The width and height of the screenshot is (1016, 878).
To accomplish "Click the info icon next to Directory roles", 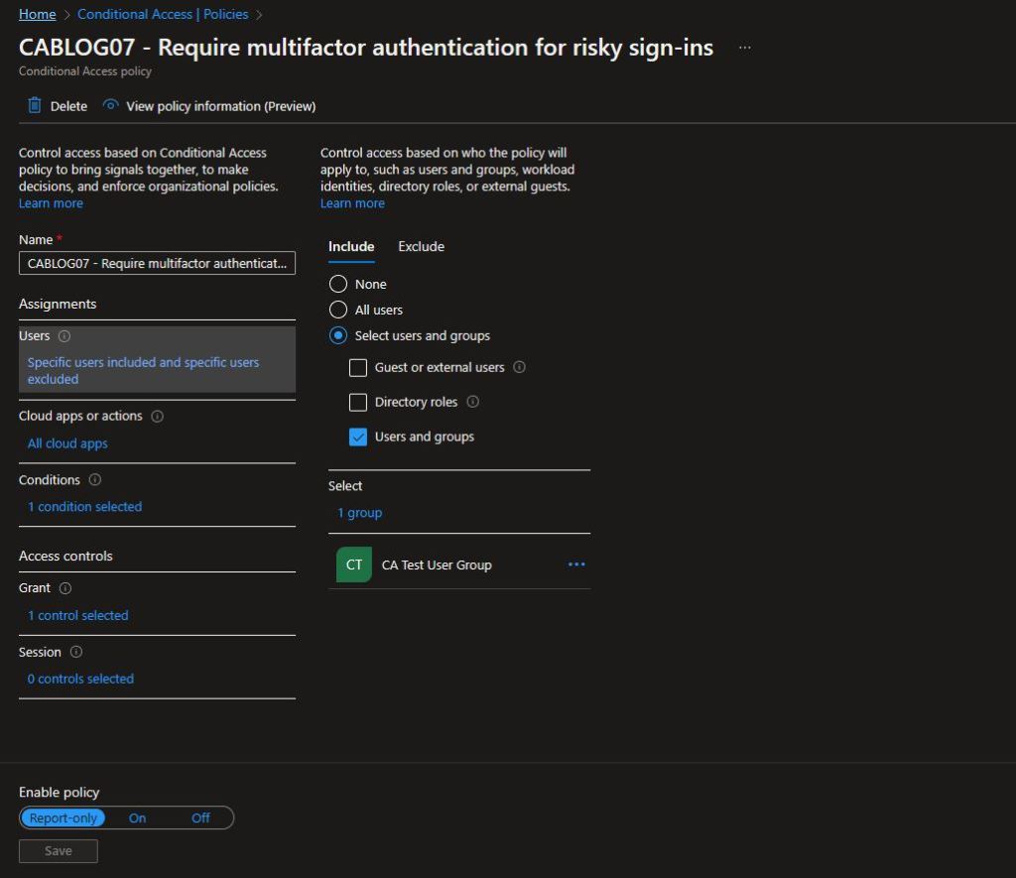I will tap(472, 402).
